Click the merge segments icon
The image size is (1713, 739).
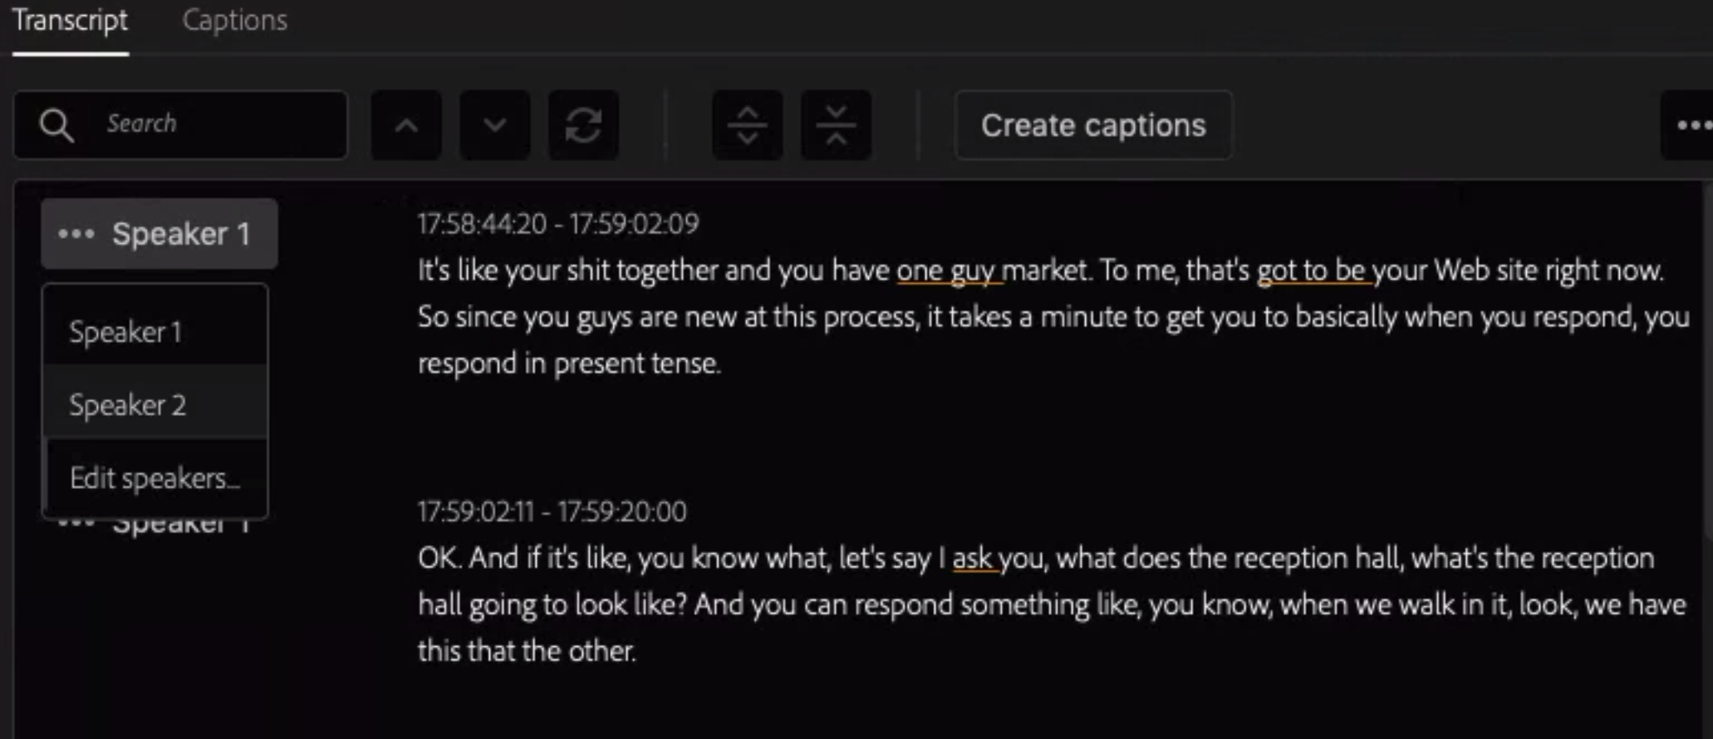(836, 125)
